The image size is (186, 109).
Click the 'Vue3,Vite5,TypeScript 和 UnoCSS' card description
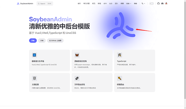(44, 65)
